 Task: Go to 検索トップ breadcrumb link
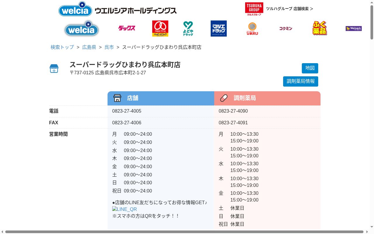pos(62,47)
